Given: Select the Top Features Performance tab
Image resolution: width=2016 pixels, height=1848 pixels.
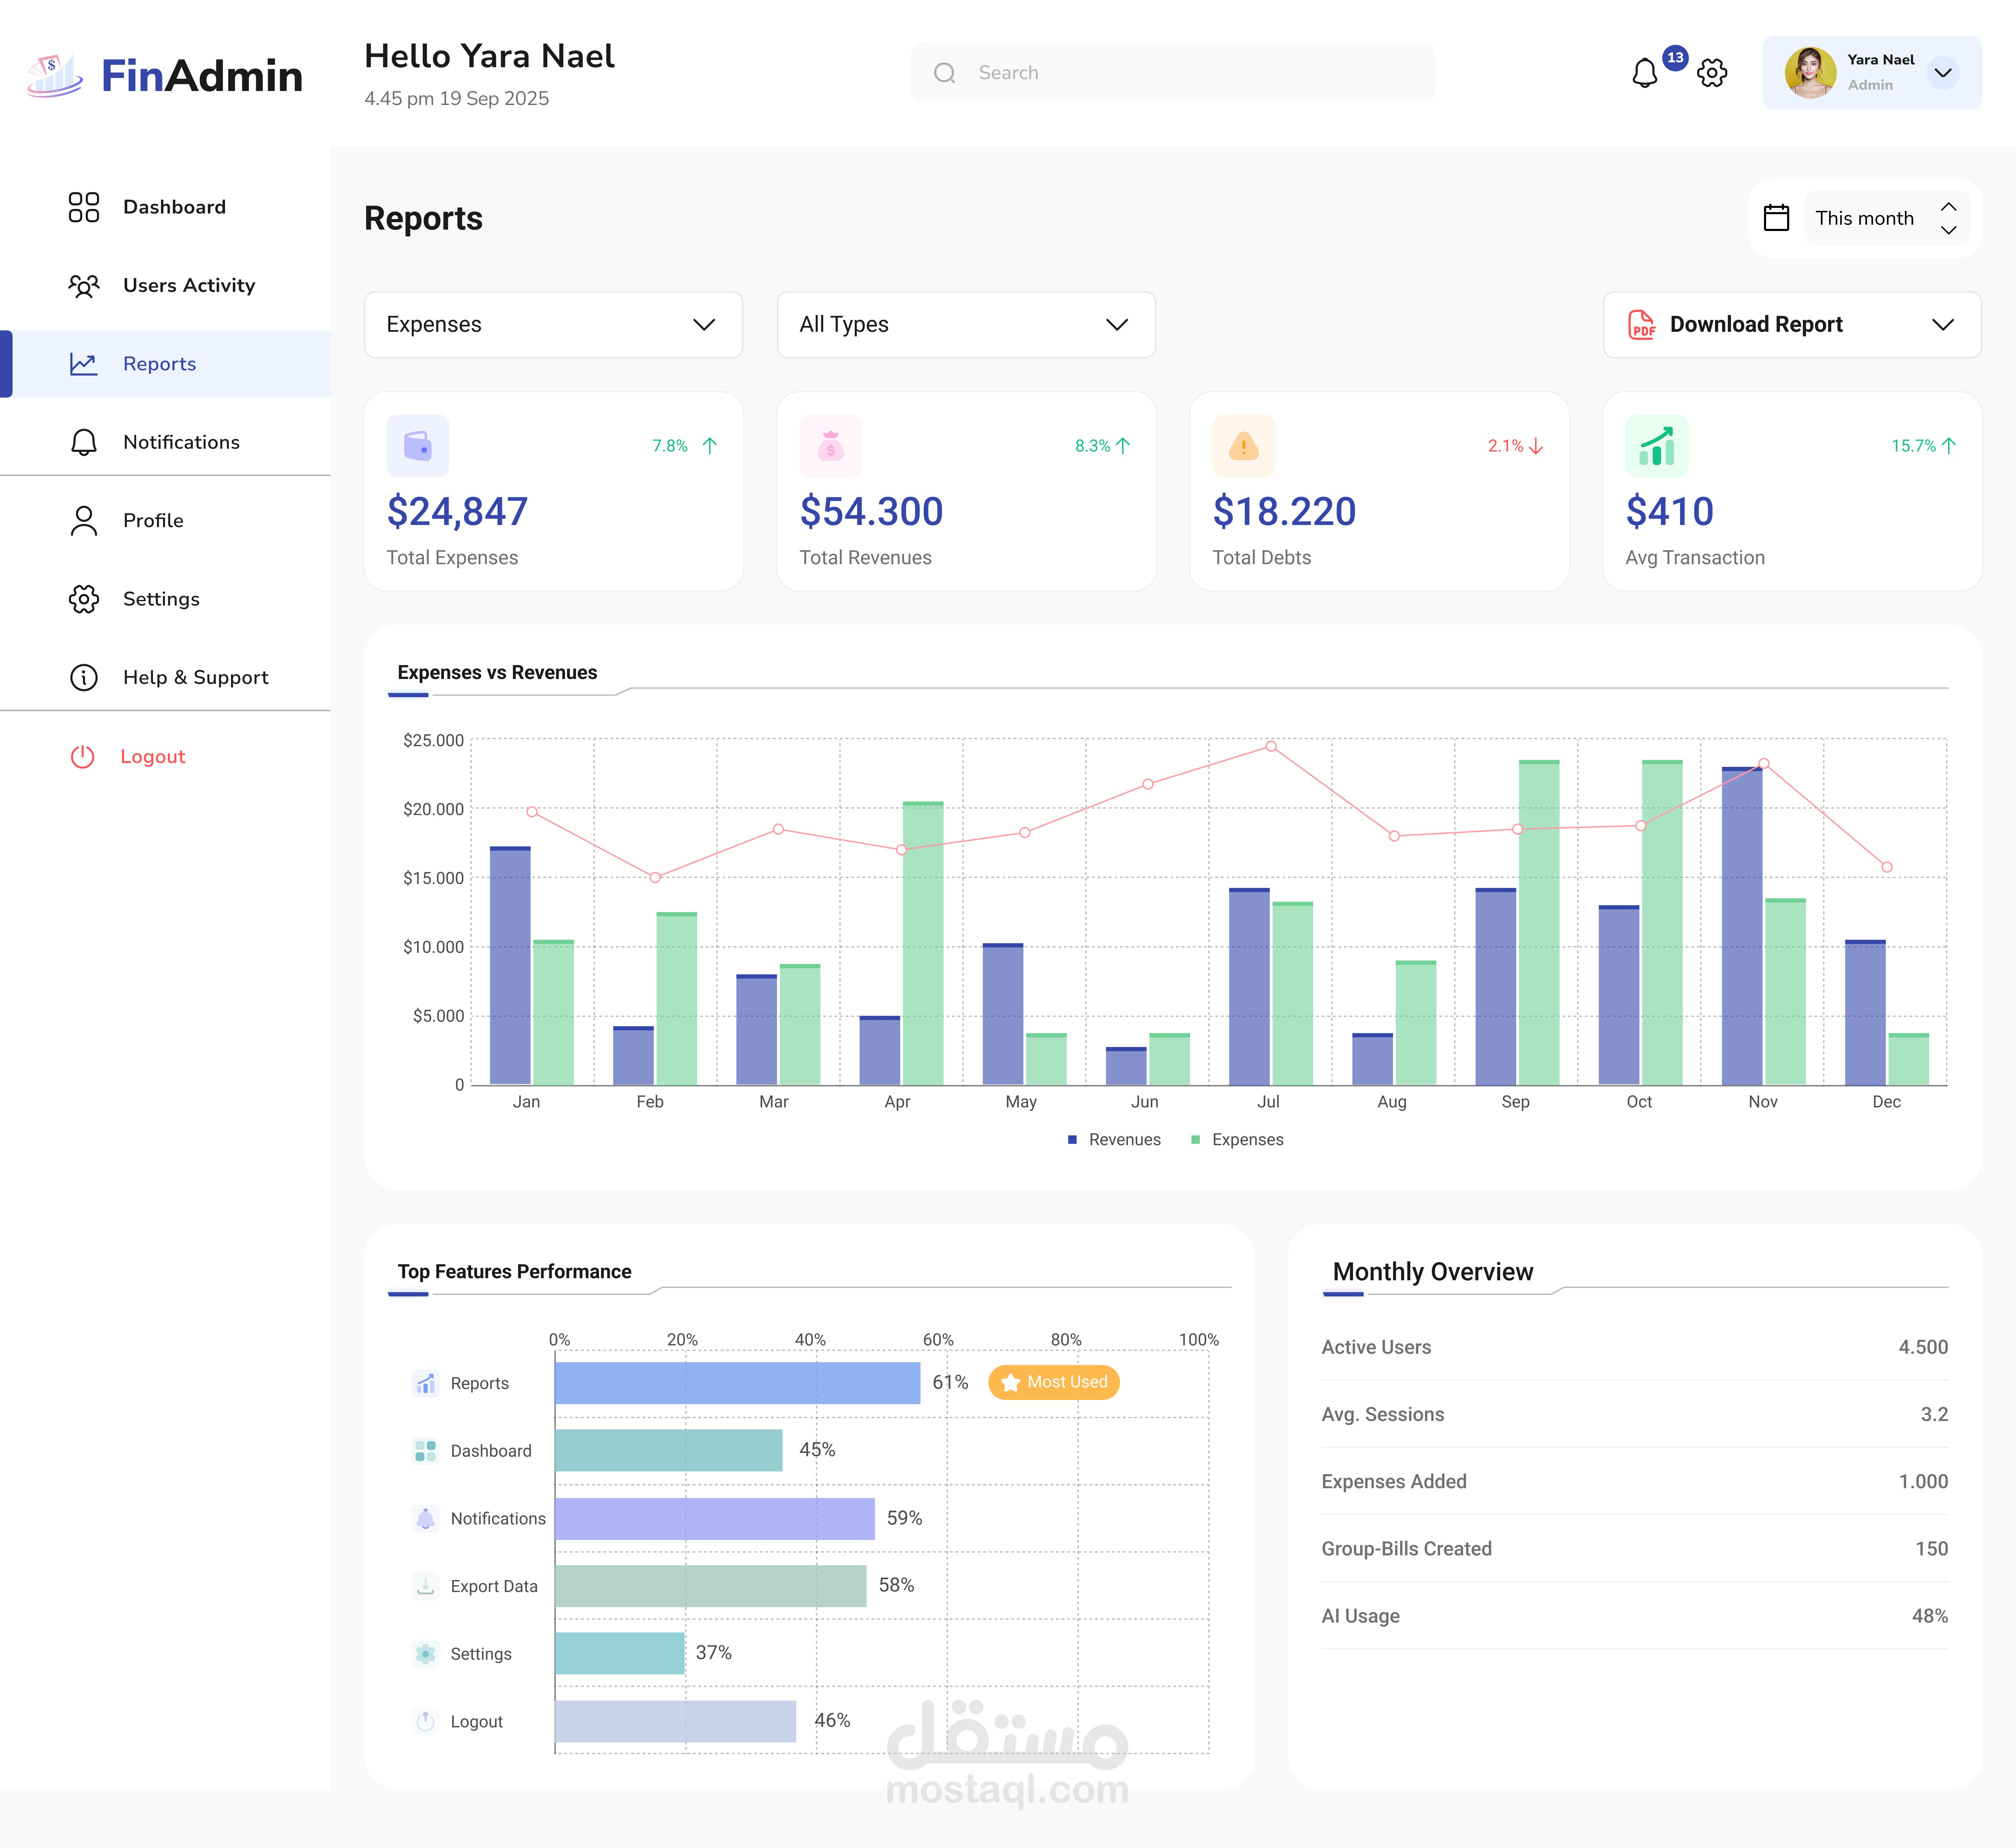Looking at the screenshot, I should click(514, 1272).
